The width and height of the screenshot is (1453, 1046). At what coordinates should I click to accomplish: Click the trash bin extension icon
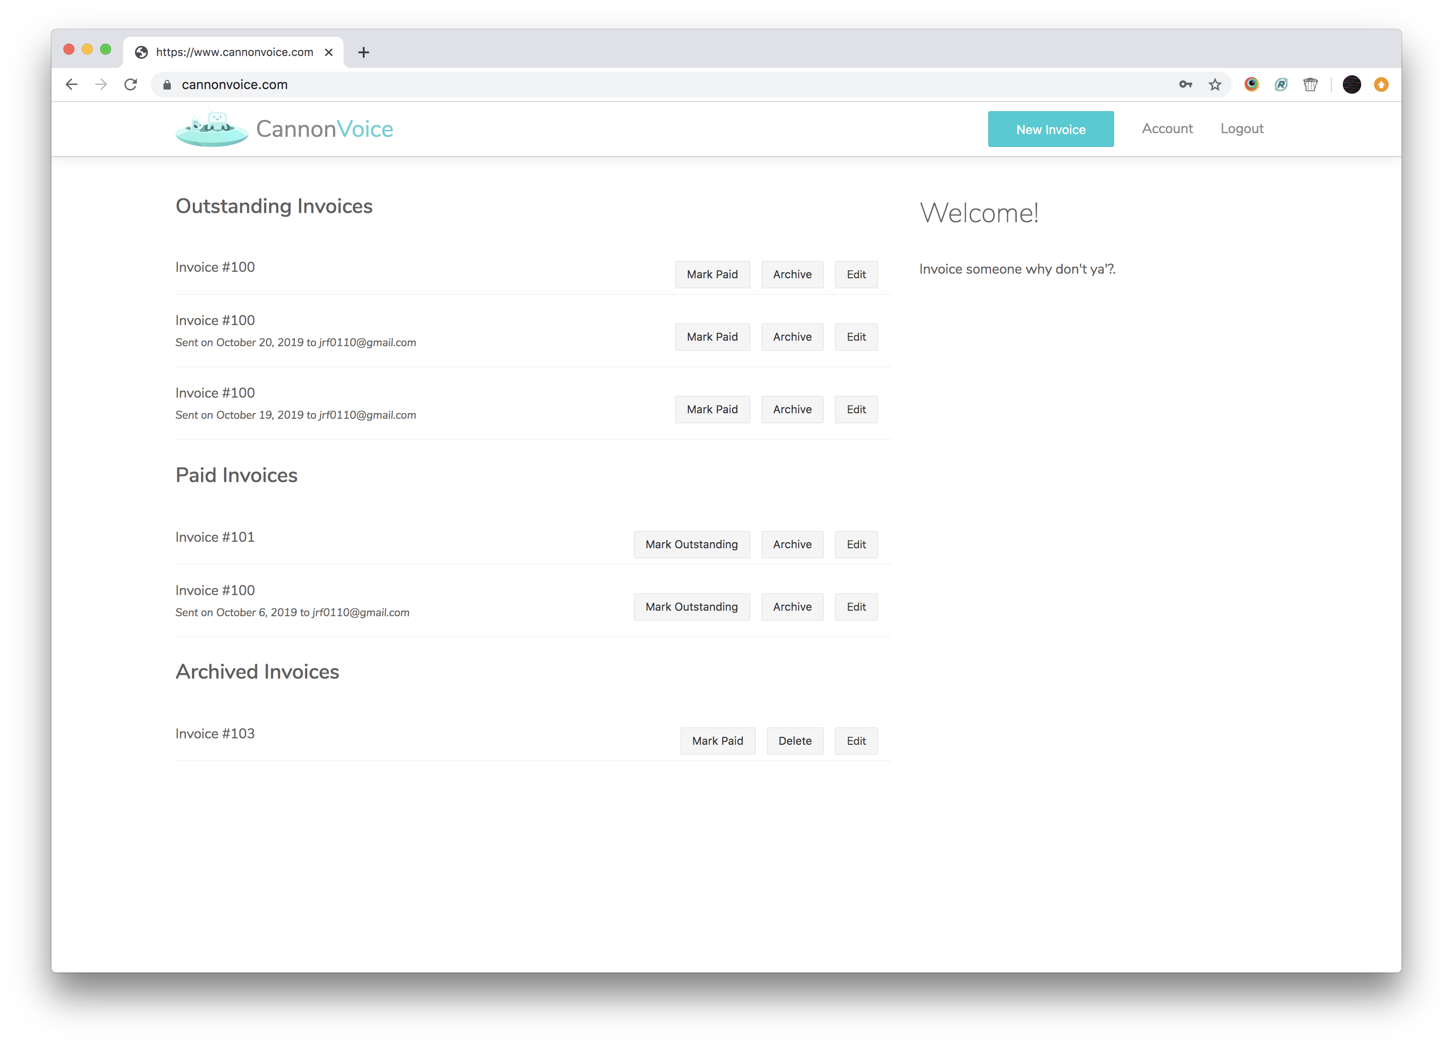(1310, 84)
